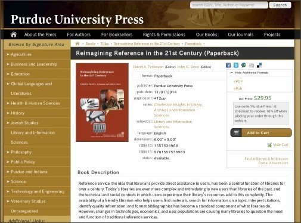Click the Digg share icon
Screen dimensions: 301x223
pos(252,65)
